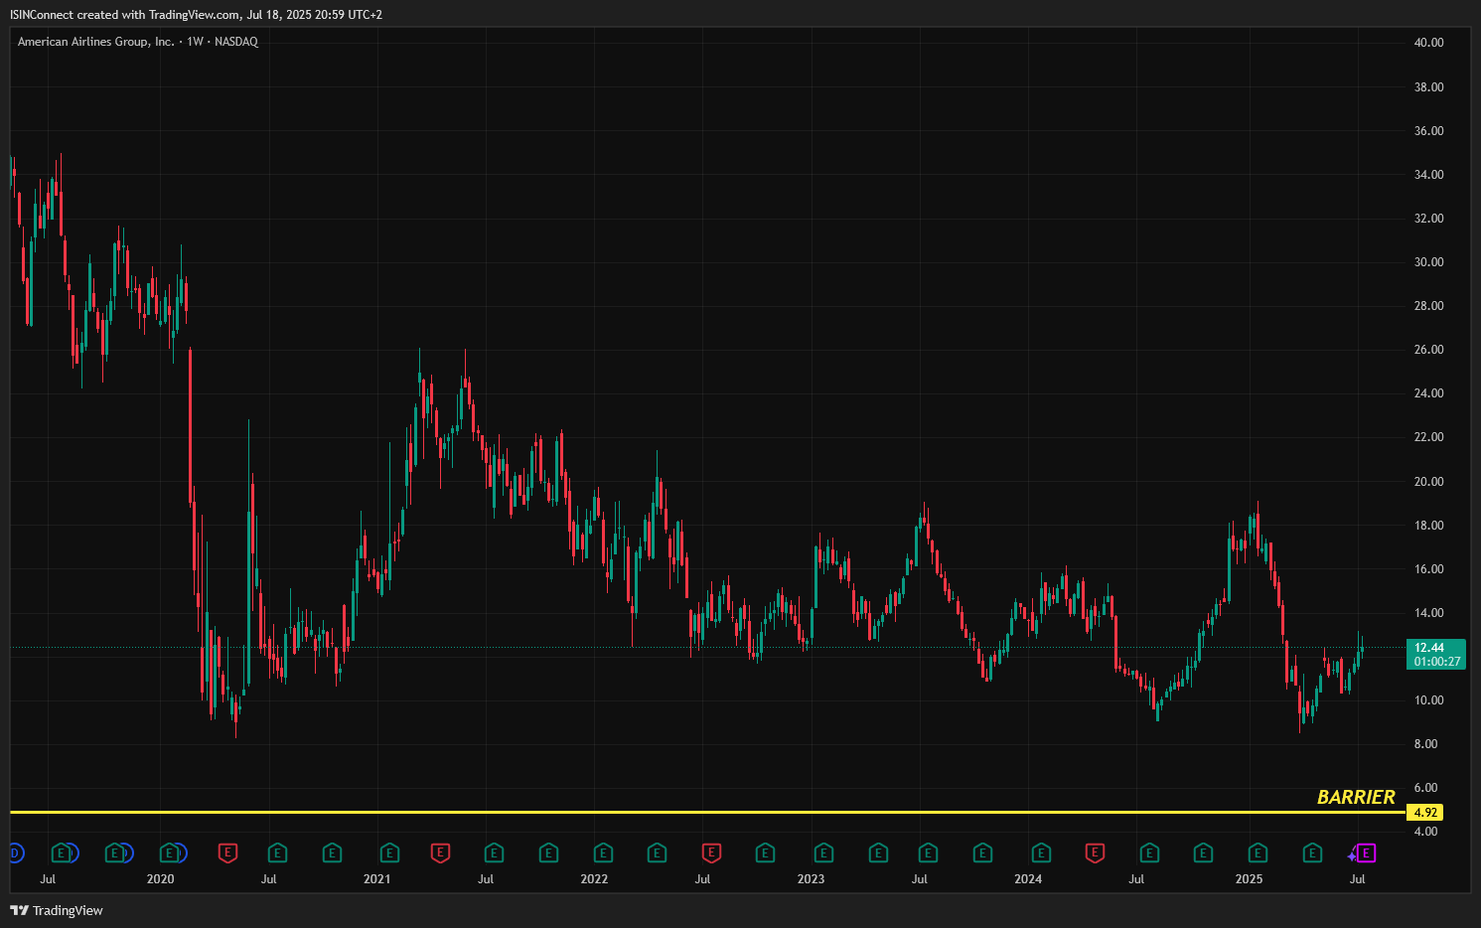
Task: Select the yellow BARRIER label
Action: (1356, 797)
